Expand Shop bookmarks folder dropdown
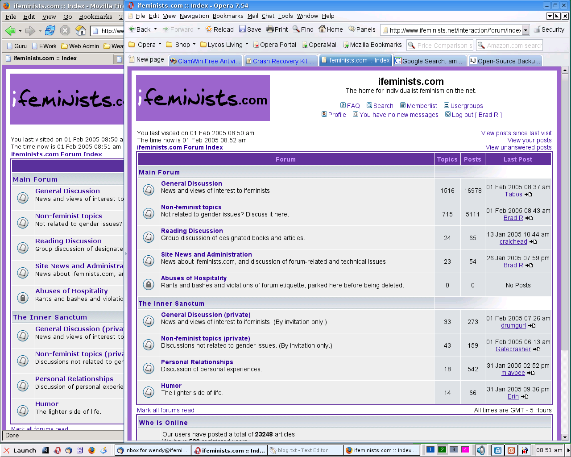 pos(194,44)
